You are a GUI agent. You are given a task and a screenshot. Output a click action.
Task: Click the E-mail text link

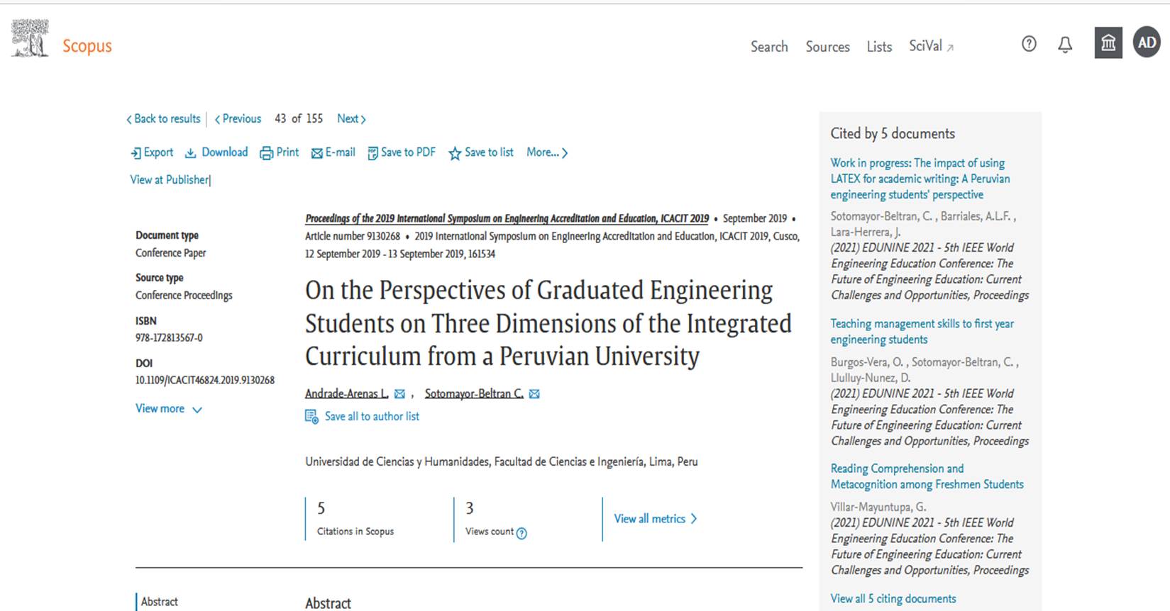[341, 152]
